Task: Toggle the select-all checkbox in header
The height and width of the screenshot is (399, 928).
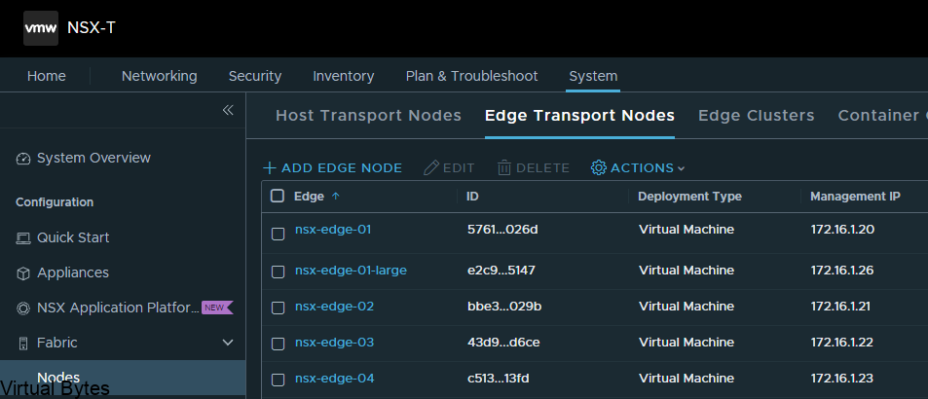Action: [x=277, y=196]
